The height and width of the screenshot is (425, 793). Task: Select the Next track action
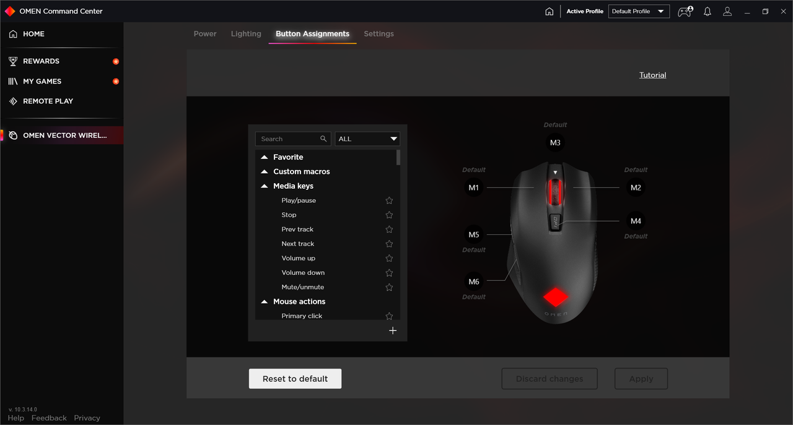click(298, 244)
